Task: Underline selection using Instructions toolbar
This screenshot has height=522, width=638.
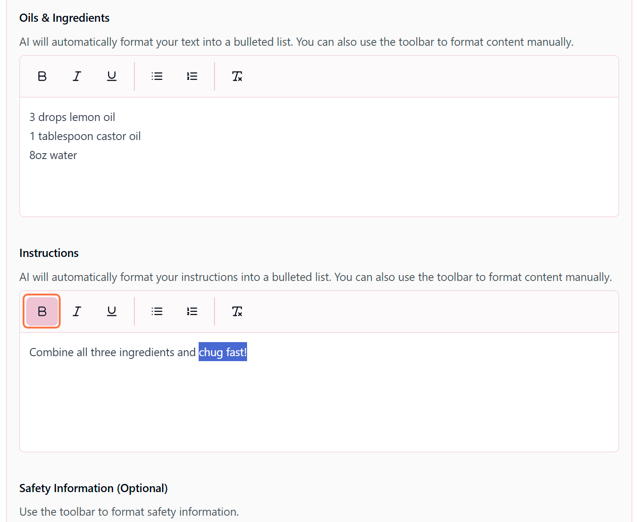Action: pyautogui.click(x=112, y=311)
